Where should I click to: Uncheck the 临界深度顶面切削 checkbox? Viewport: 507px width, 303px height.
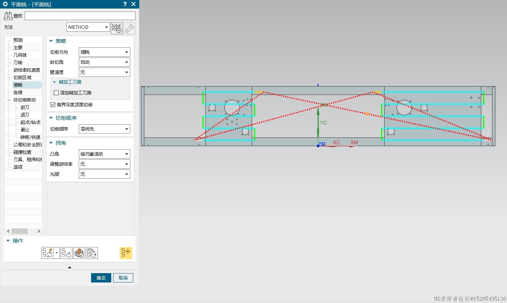point(53,105)
